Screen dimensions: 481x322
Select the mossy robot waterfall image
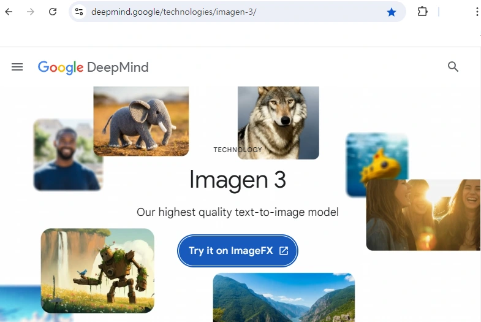click(97, 270)
